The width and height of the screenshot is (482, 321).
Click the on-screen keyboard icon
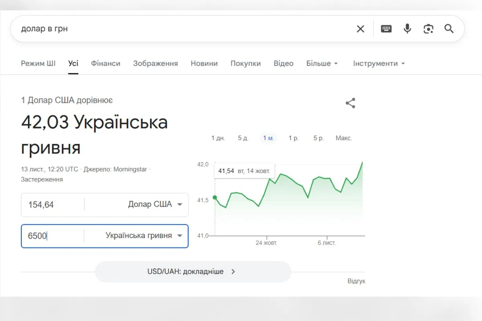point(386,28)
